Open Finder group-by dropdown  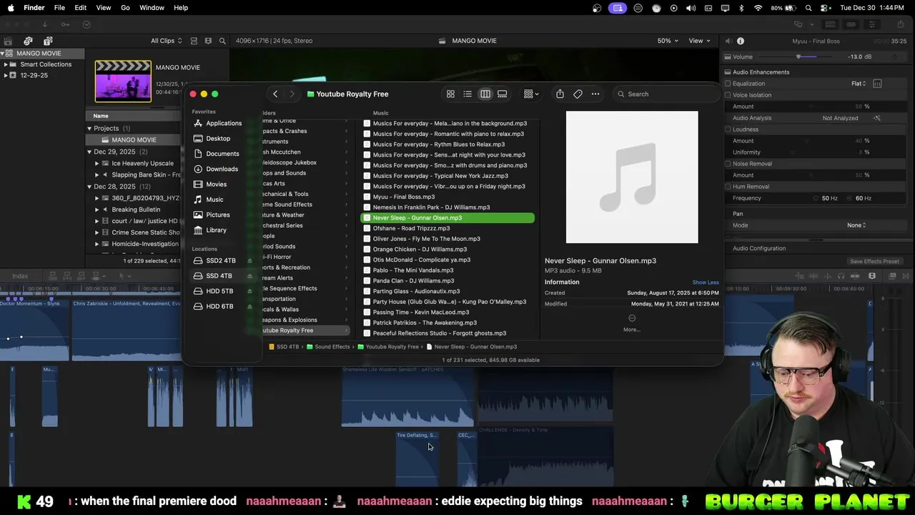click(x=531, y=94)
